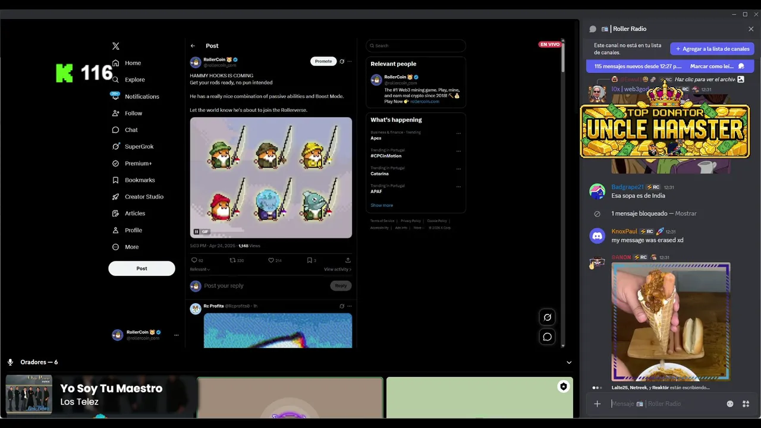The height and width of the screenshot is (428, 761).
Task: Click the Reply button
Action: click(x=341, y=286)
